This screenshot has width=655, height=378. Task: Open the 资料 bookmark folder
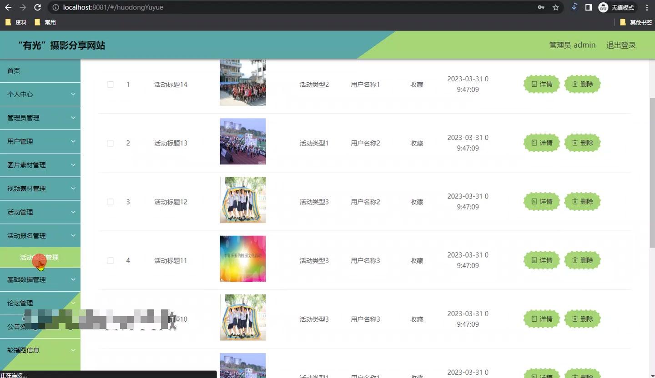(x=16, y=22)
